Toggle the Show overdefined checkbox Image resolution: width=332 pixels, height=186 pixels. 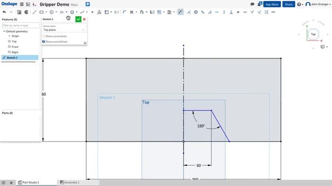tap(44, 41)
